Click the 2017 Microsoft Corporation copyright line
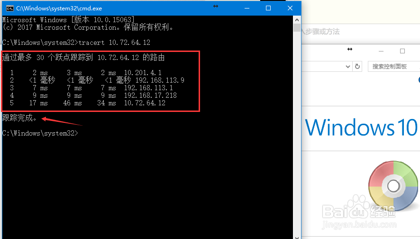Screen dimensions: 420x239 tap(88, 27)
